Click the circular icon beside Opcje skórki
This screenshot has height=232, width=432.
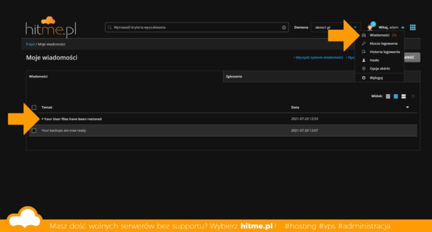tap(364, 69)
